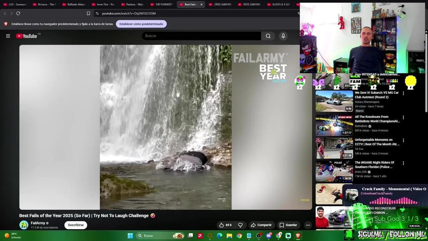
Task: Switch to Raffaele Attana tab
Action: tap(74, 4)
